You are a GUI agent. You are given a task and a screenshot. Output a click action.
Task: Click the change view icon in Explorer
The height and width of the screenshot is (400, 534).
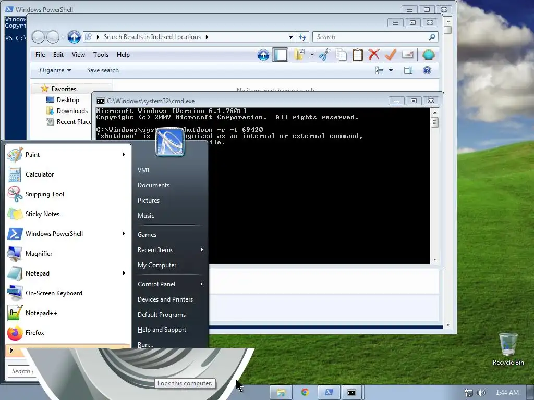(379, 70)
